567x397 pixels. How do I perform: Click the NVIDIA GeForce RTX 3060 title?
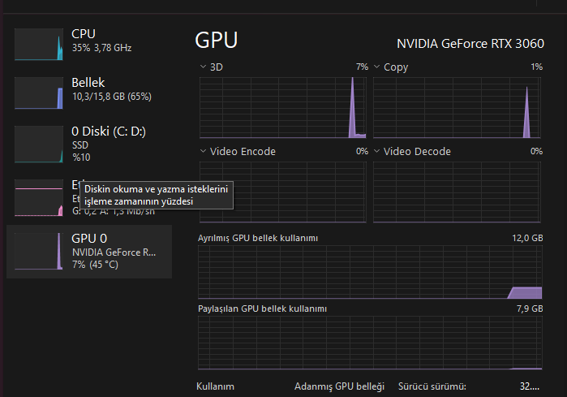click(x=470, y=43)
